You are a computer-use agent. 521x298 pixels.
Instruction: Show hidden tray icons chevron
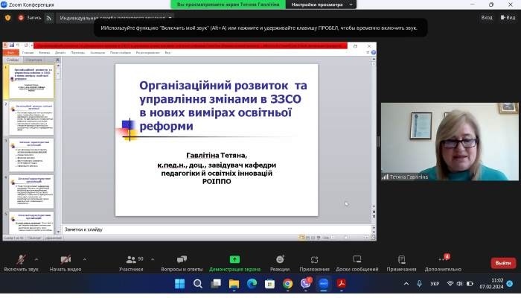406,284
